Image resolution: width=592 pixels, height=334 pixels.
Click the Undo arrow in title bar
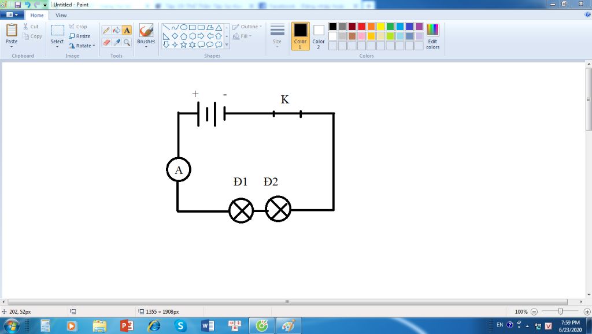pyautogui.click(x=27, y=5)
